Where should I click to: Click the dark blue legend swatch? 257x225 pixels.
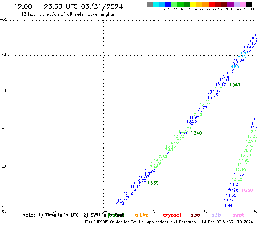pos(168,4)
